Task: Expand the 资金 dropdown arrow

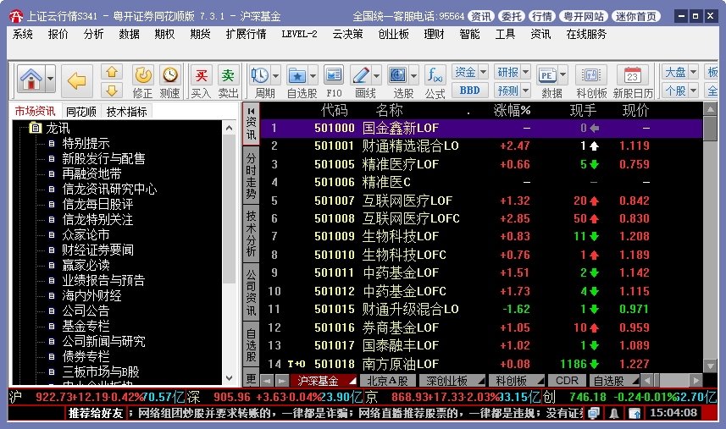Action: [483, 72]
